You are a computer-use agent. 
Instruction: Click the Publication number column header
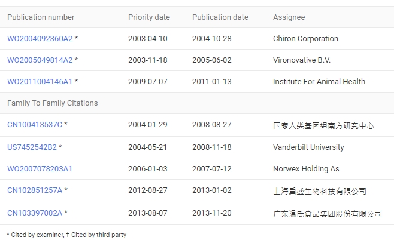41,17
